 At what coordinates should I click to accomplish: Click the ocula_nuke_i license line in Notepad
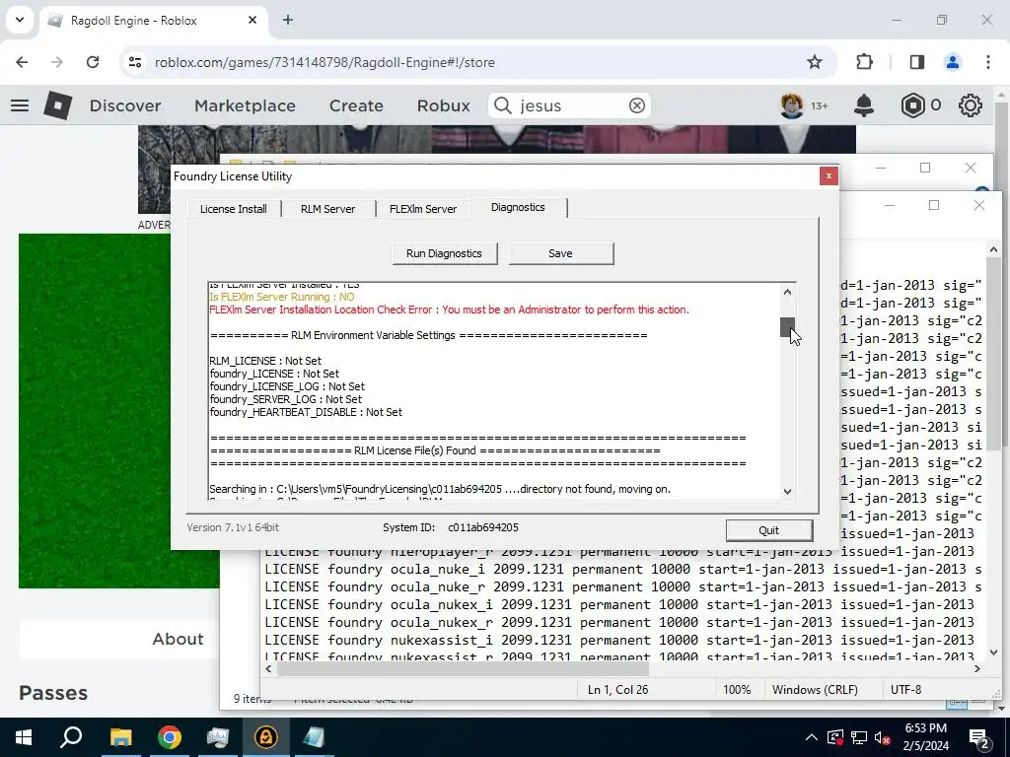[x=623, y=569]
